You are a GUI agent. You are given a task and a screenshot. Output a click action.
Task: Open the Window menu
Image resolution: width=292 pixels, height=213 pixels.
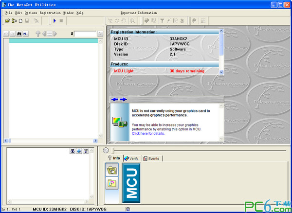68,13
